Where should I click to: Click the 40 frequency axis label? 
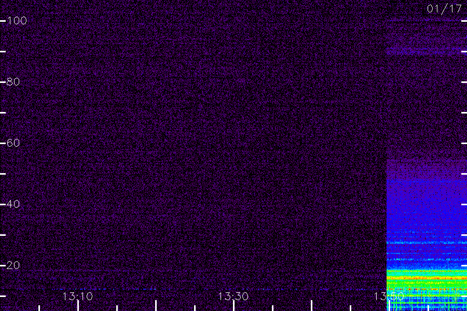coord(13,204)
